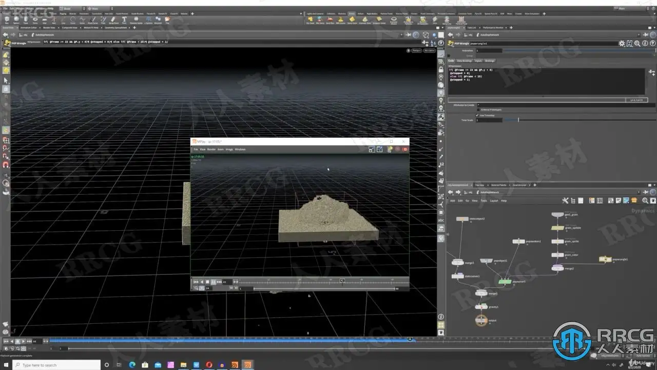Select the Sphere shelf tool
The height and width of the screenshot is (370, 657).
point(16,20)
